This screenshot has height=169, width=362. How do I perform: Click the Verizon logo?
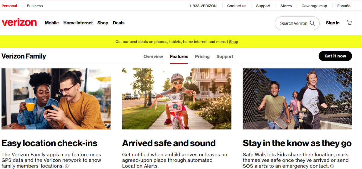[x=19, y=23]
